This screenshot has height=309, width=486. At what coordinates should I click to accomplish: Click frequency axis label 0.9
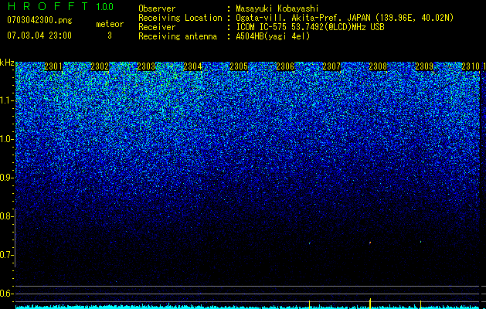click(6, 178)
